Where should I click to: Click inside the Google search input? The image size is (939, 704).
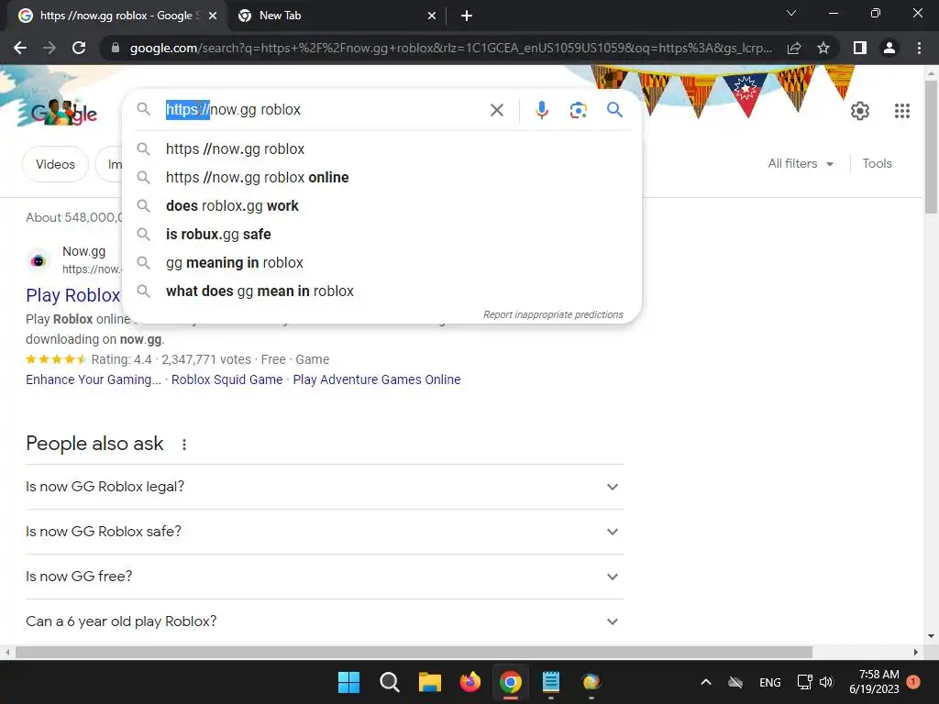324,110
